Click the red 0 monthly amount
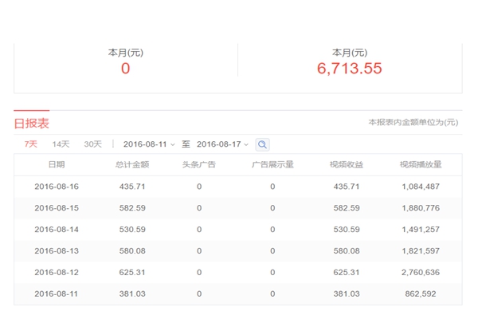 click(125, 69)
